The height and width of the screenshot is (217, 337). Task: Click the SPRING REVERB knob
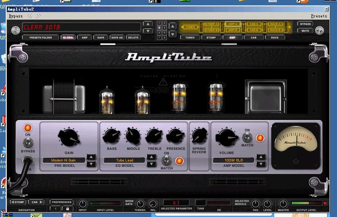[x=199, y=136]
